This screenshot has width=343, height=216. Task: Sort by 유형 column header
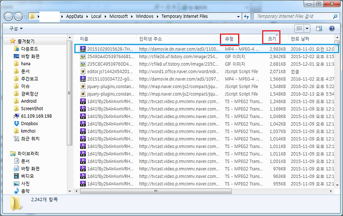(x=229, y=39)
